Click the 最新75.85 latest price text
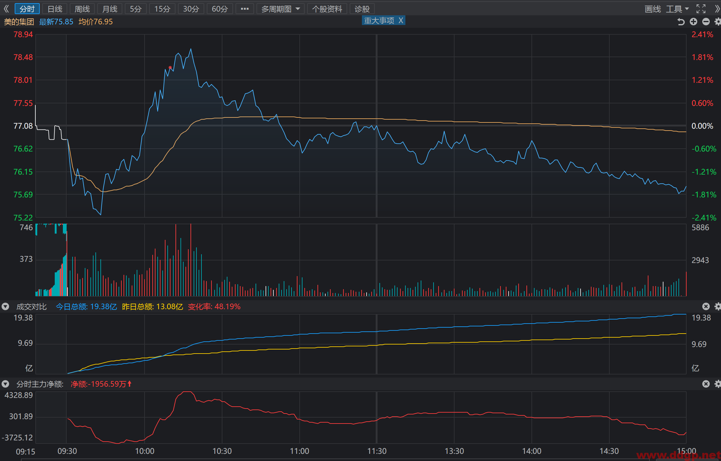Viewport: 721px width, 461px height. click(x=56, y=22)
